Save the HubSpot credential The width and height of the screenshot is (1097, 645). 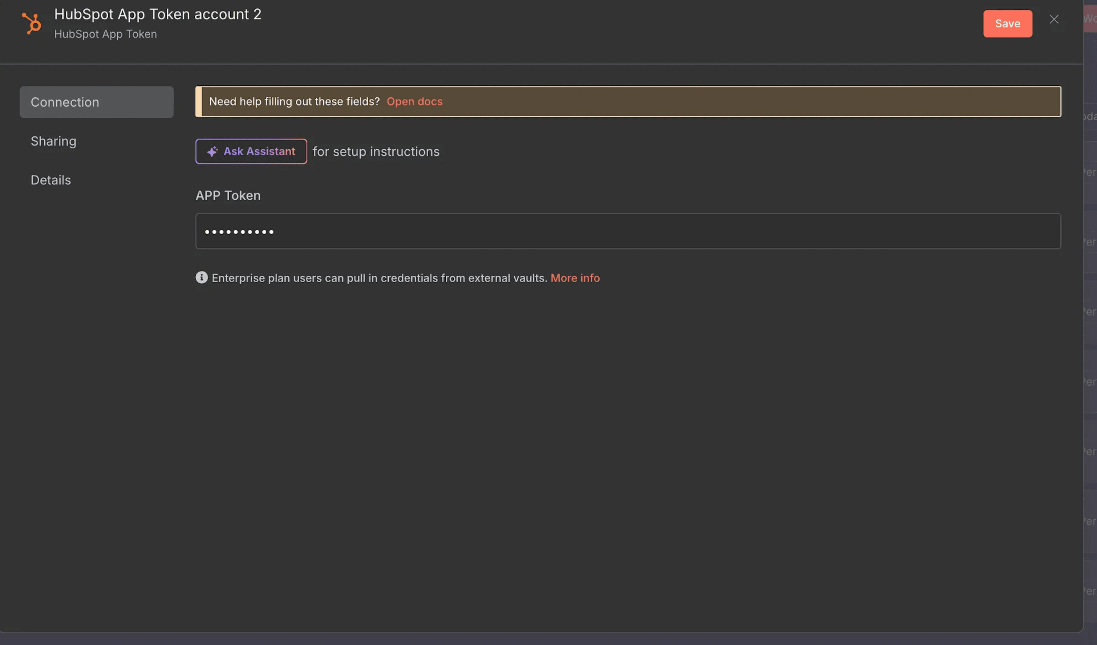pos(1007,24)
